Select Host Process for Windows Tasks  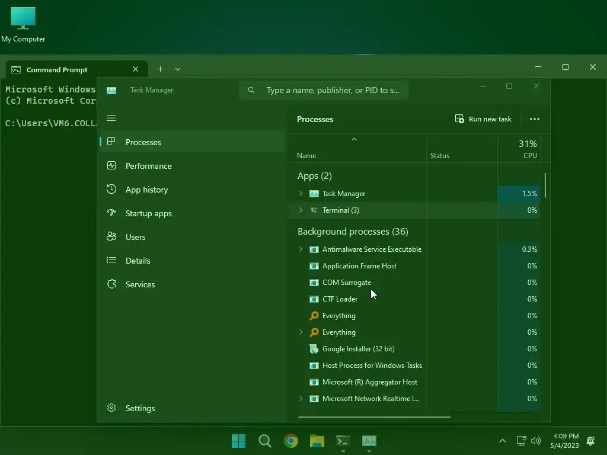414,365
